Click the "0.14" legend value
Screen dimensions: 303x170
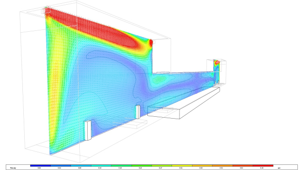pos(100,168)
